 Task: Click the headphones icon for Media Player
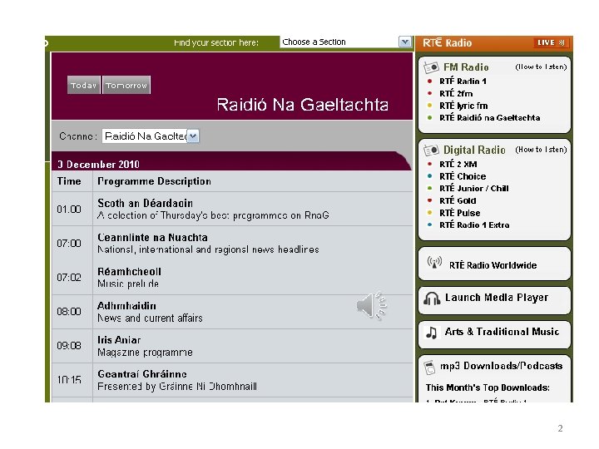click(432, 299)
